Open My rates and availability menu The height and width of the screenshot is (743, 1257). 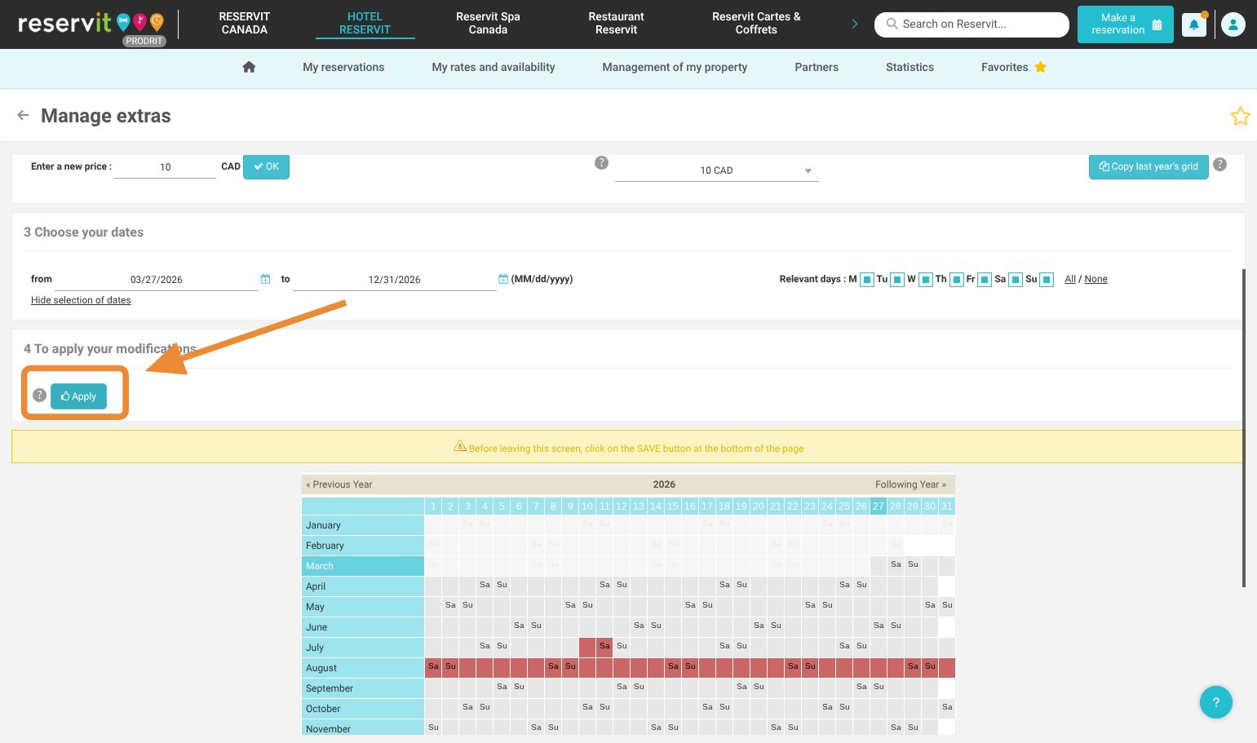pos(494,67)
